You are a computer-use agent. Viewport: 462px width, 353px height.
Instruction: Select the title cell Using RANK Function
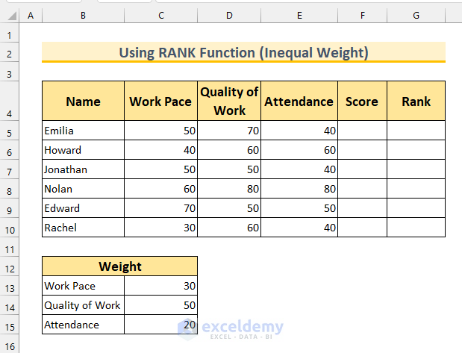point(243,53)
